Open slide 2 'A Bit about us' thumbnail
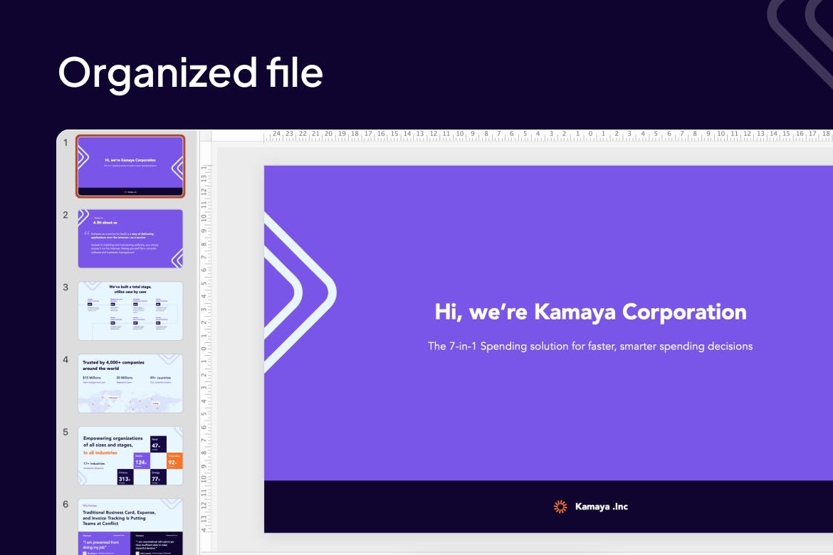 pos(130,238)
